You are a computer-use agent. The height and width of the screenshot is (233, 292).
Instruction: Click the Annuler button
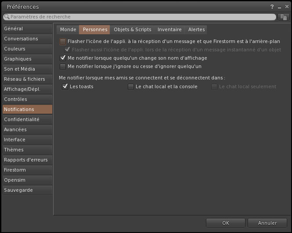[x=267, y=223]
